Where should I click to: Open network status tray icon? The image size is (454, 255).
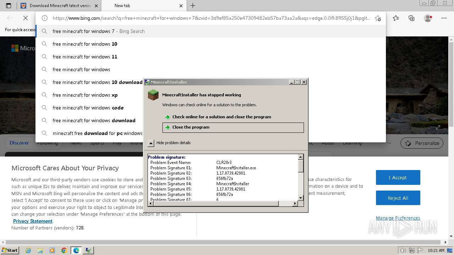pos(412,250)
